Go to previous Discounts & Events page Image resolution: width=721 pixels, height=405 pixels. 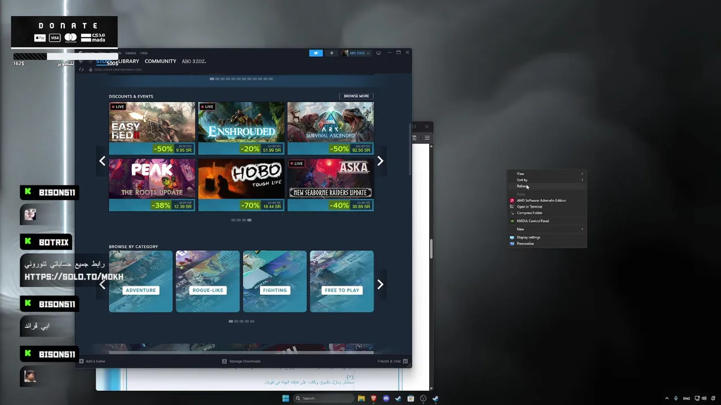(x=102, y=161)
